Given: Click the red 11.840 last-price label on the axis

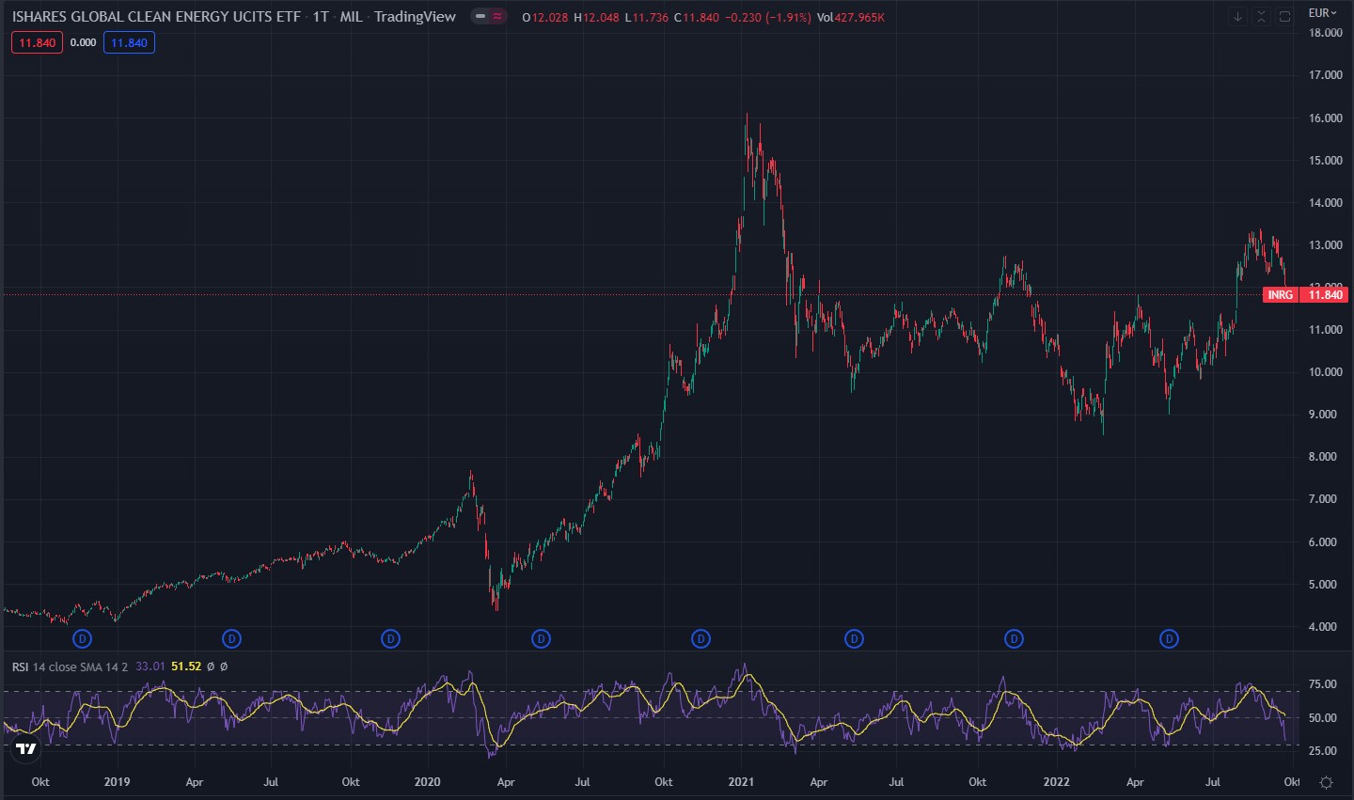Looking at the screenshot, I should [x=1326, y=295].
